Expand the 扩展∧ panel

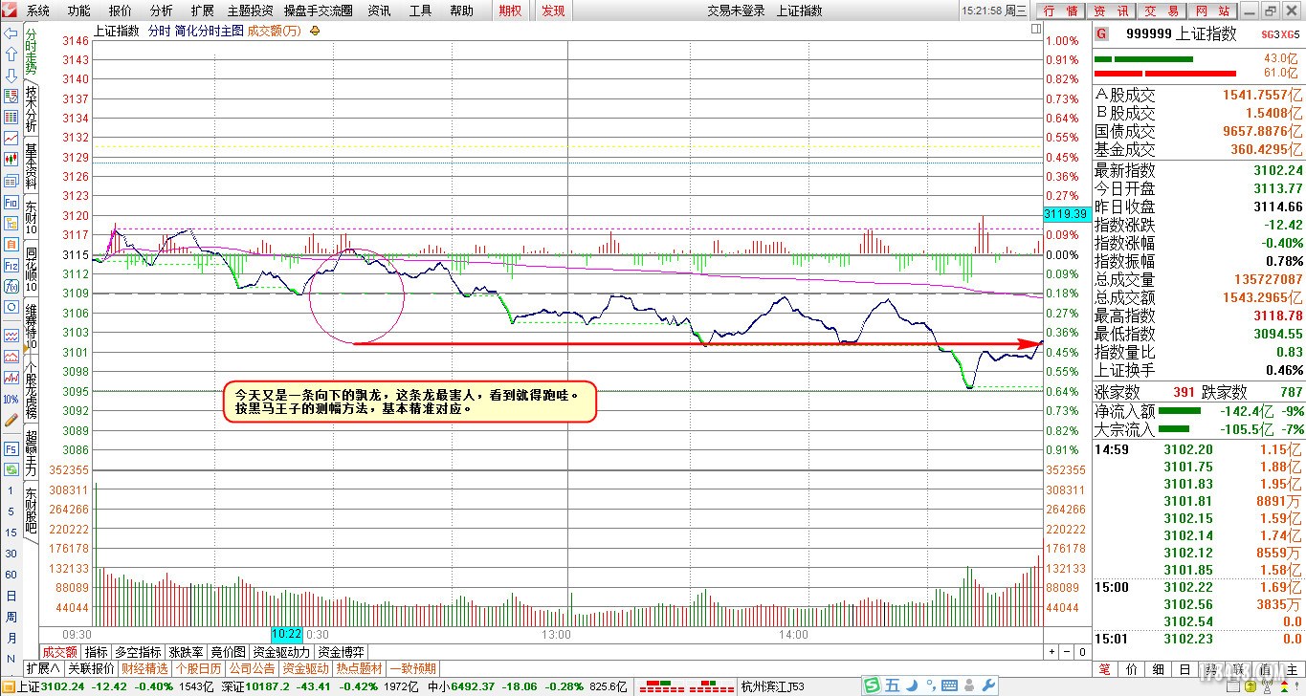pos(42,668)
